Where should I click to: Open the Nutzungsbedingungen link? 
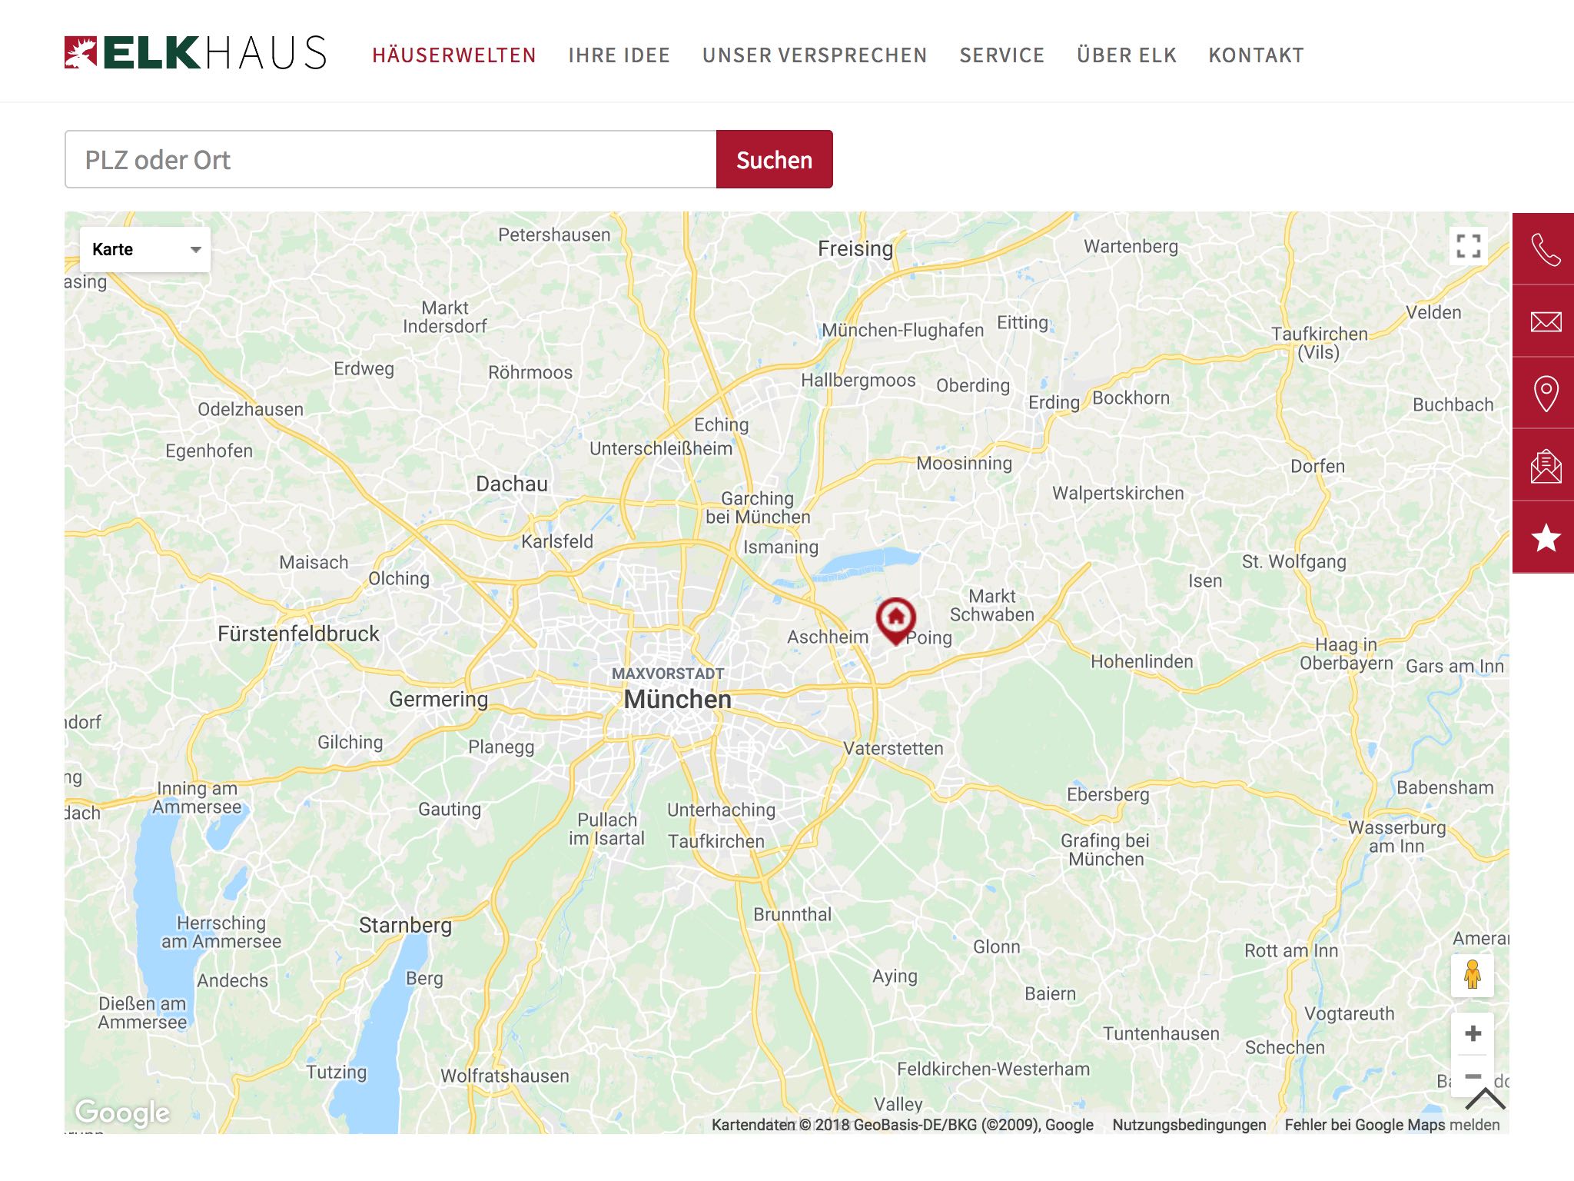click(1189, 1125)
